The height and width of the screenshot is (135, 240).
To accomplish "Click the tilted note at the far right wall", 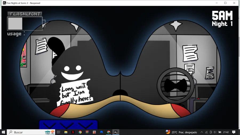I will click(x=210, y=73).
